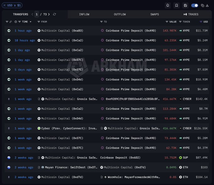Open 0xe9289Cf9c8FfB85De64Ccb2858c8F… address
Screen dimensions: 214x185
pyautogui.click(x=132, y=99)
